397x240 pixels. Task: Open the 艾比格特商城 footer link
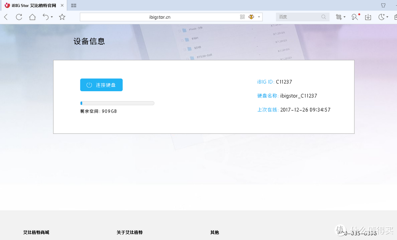pyautogui.click(x=36, y=232)
